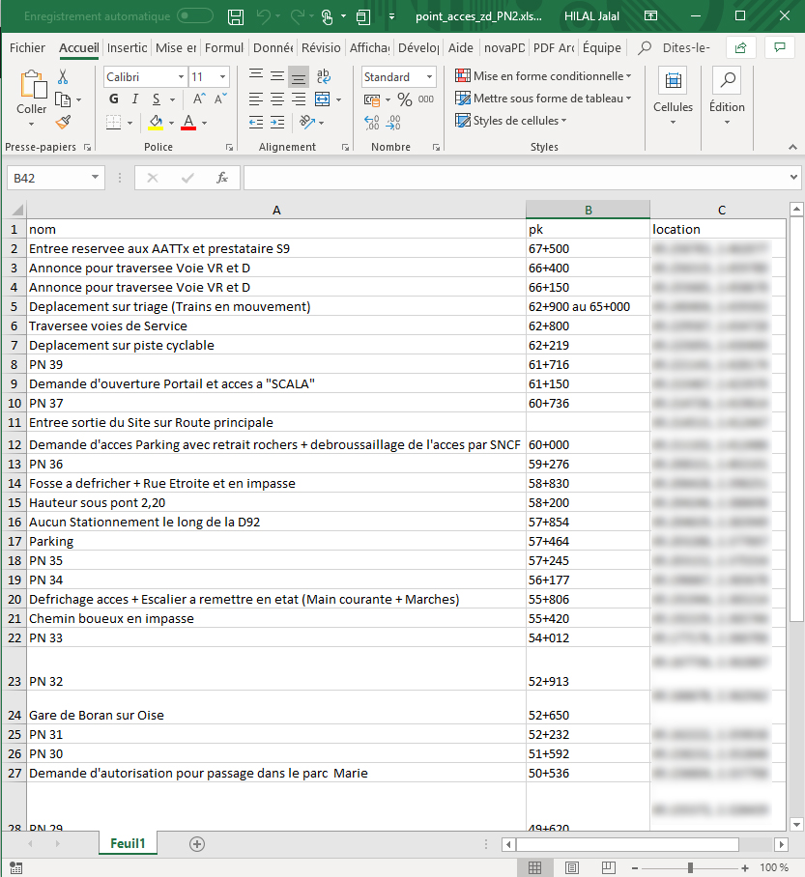Insert a function with the fx button

coord(222,178)
